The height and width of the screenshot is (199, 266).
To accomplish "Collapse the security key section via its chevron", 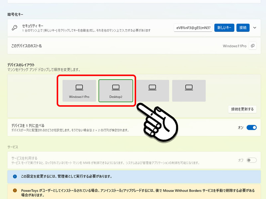I will point(255,28).
